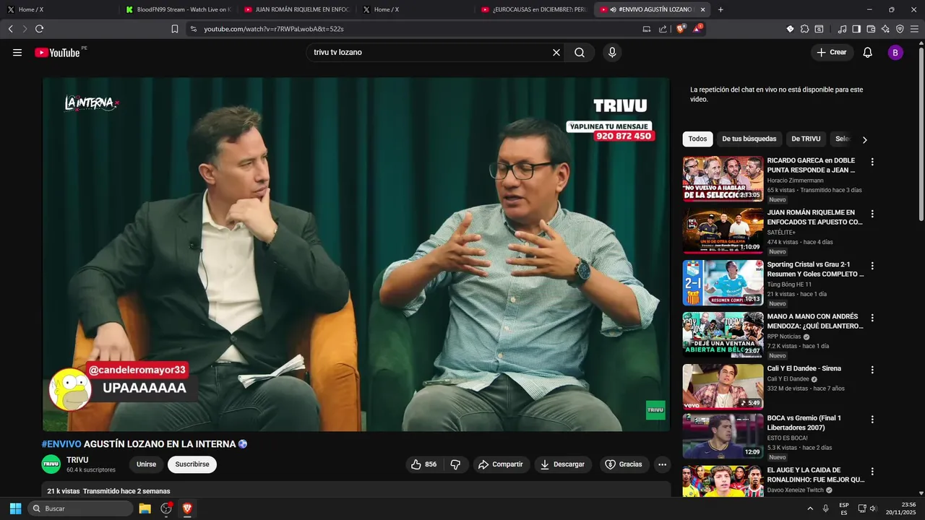
Task: Dislike the video with thumbs down
Action: (455, 464)
